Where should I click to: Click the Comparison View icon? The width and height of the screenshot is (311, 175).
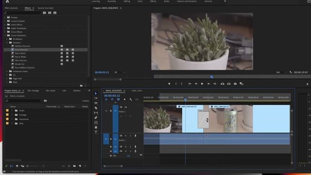(x=242, y=84)
